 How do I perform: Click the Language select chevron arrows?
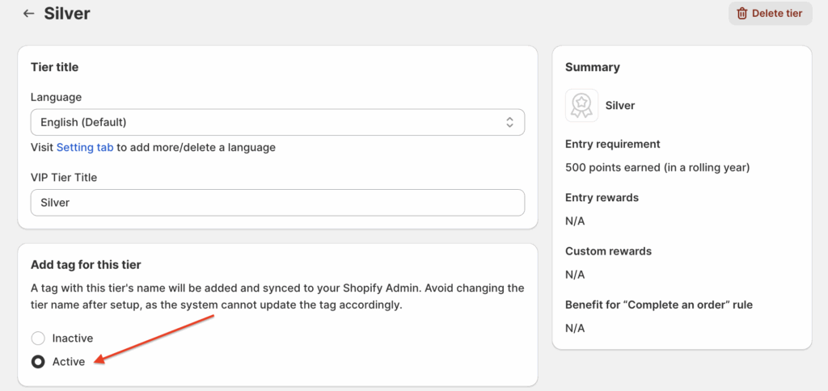tap(509, 123)
